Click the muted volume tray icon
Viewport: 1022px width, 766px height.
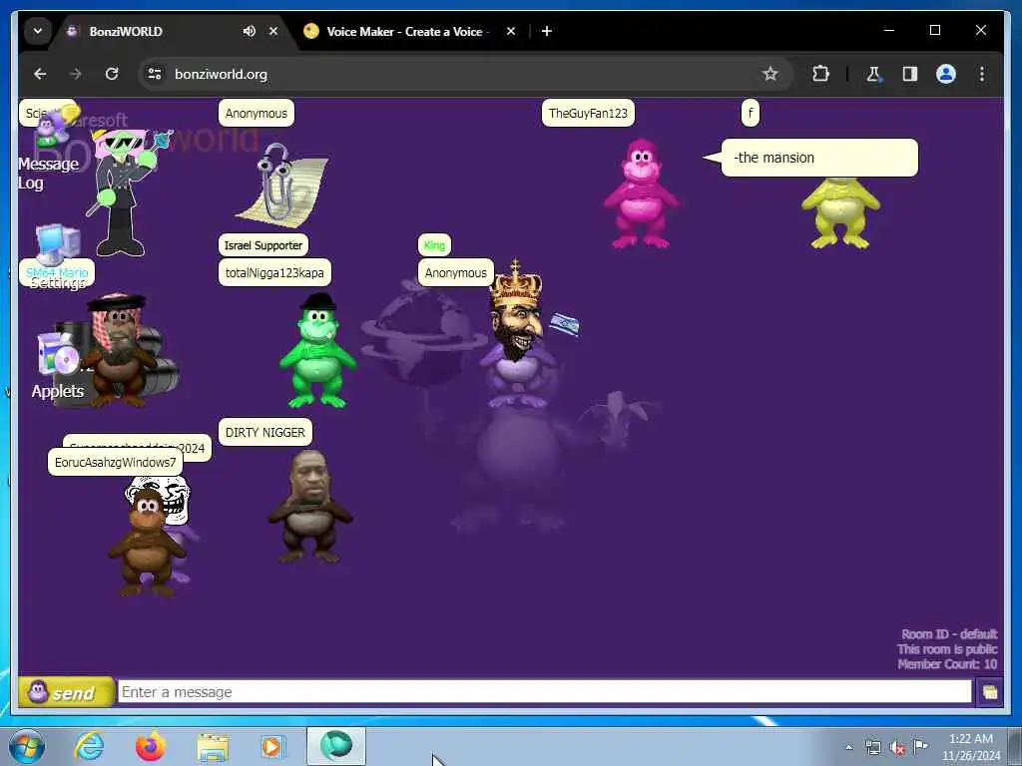click(897, 748)
